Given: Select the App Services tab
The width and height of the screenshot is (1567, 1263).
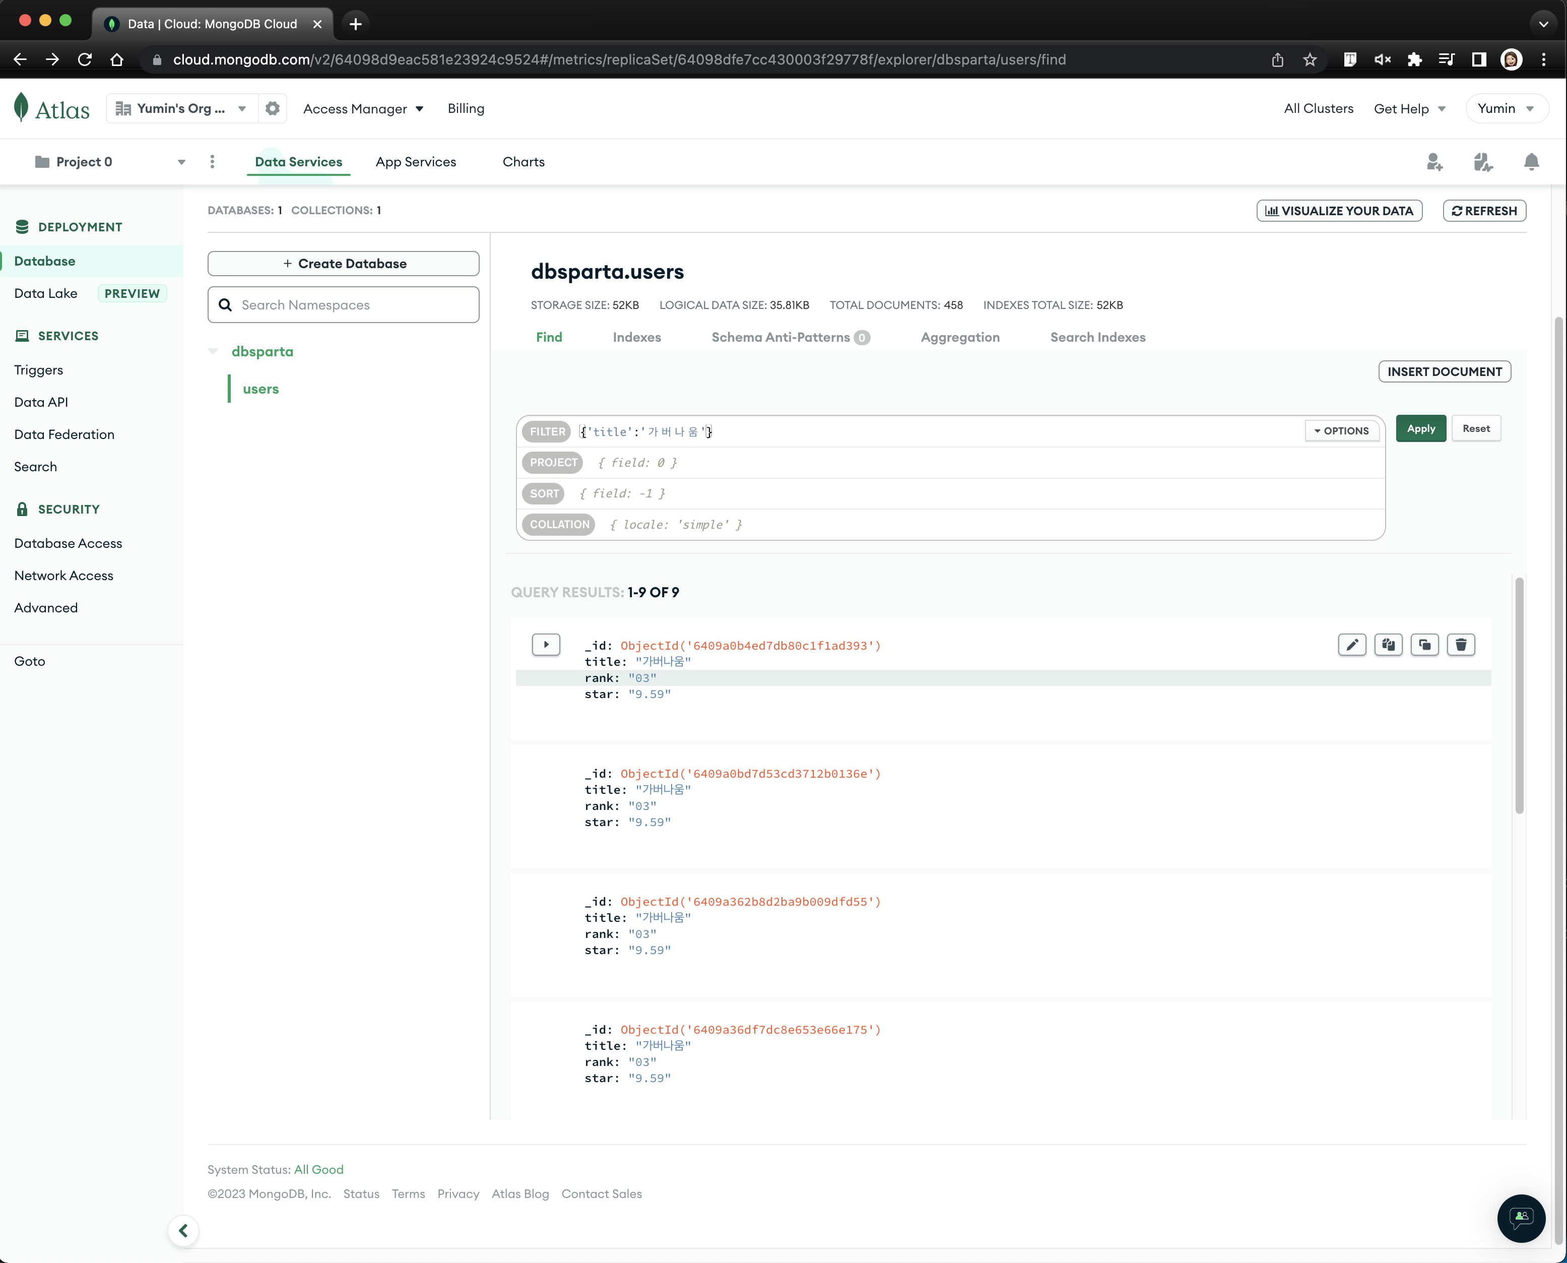Looking at the screenshot, I should point(416,161).
